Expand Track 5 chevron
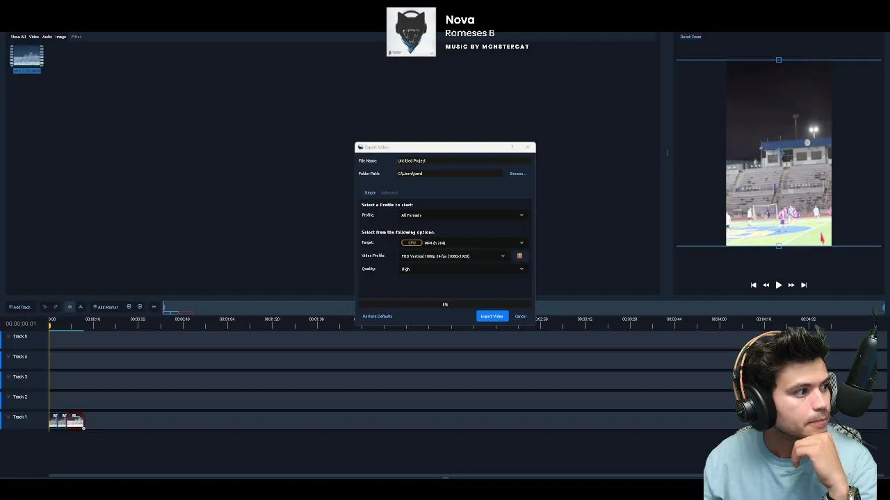This screenshot has width=890, height=500. pyautogui.click(x=8, y=336)
